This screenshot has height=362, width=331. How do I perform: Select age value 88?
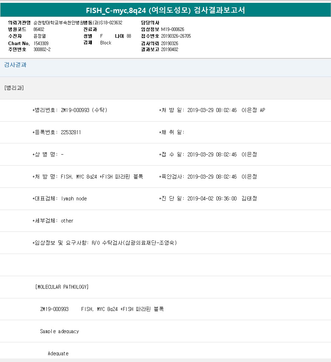pos(129,36)
